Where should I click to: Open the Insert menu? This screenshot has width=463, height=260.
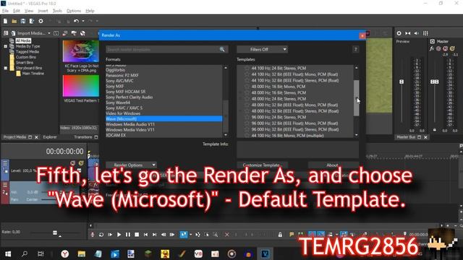[43, 11]
